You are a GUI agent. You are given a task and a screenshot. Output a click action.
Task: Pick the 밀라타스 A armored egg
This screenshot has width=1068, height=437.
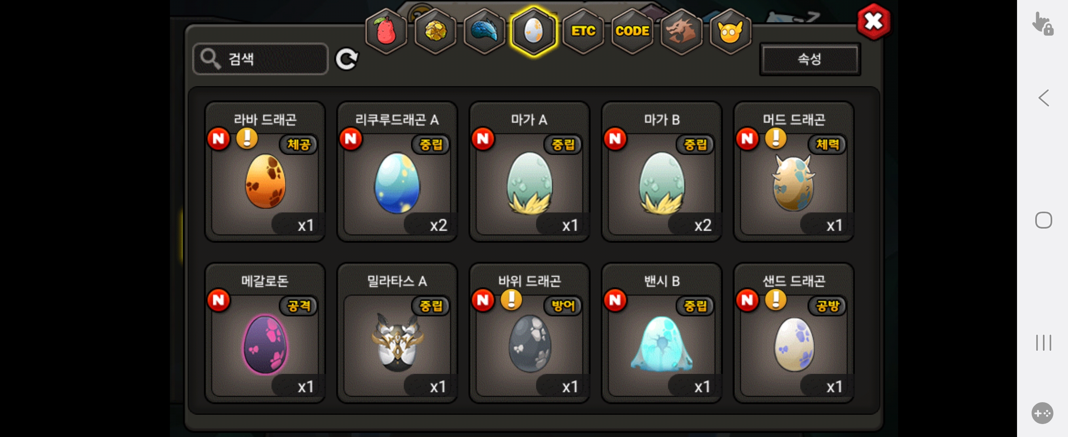pyautogui.click(x=397, y=333)
